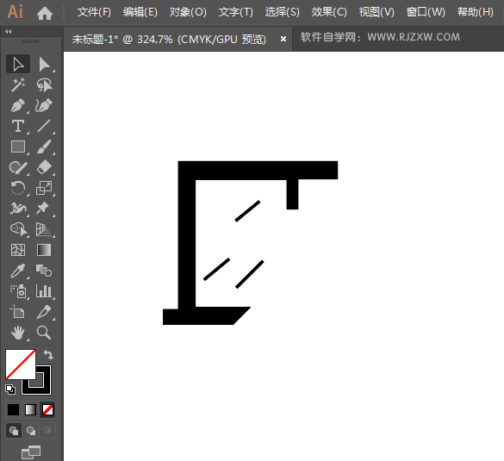Select the Eyedropper tool
Screen dimensions: 504x461
[x=18, y=271]
